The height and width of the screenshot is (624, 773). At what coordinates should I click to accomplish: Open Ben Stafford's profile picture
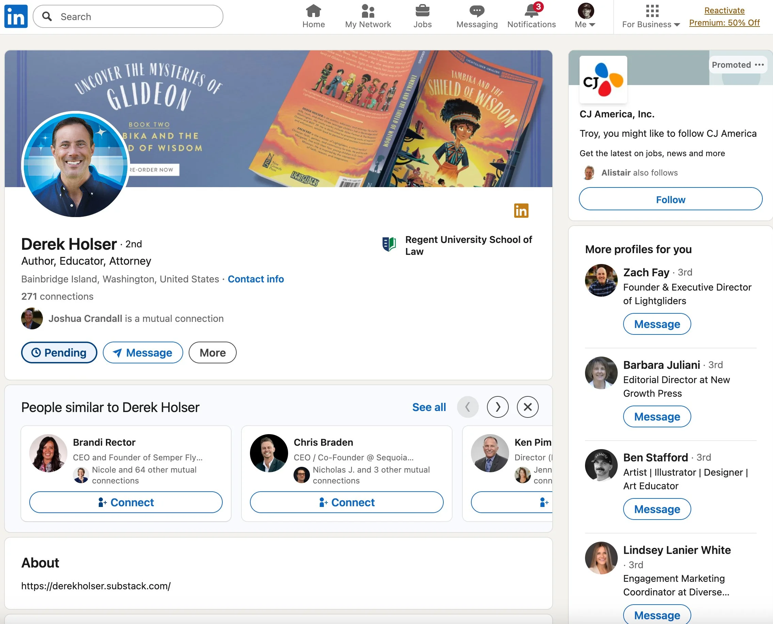(601, 465)
